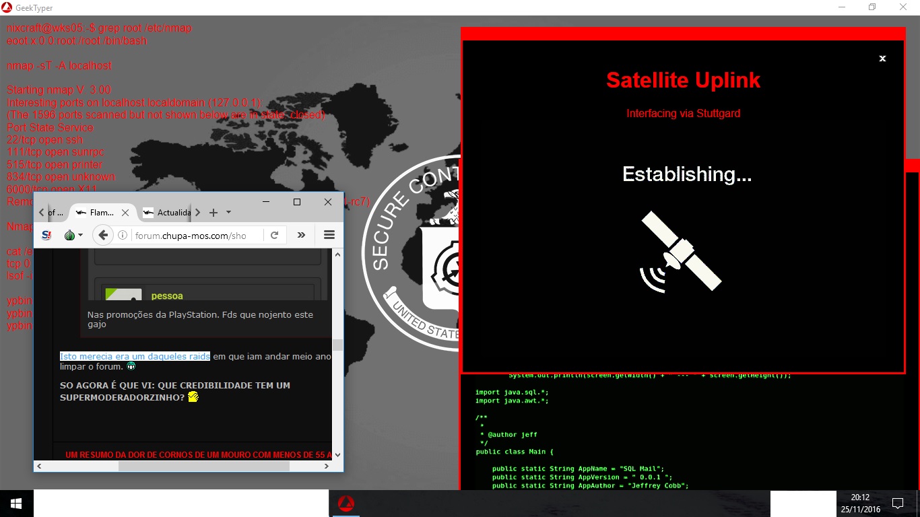920x517 pixels.
Task: Click the 'Satellite Uplink' heading
Action: 683,80
